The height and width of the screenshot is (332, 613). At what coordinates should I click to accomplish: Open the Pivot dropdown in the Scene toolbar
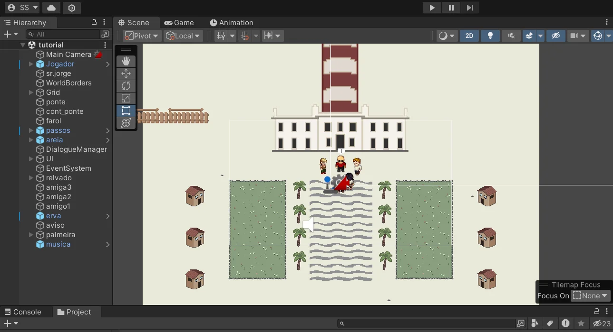coord(141,36)
